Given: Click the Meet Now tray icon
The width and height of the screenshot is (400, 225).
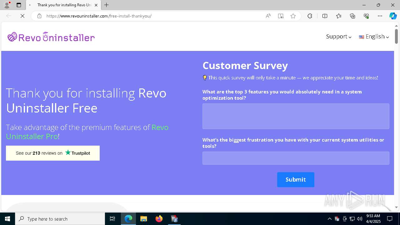Looking at the screenshot, I should coord(345,219).
